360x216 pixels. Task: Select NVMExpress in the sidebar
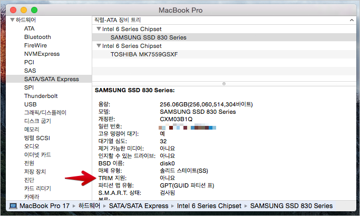coord(42,54)
